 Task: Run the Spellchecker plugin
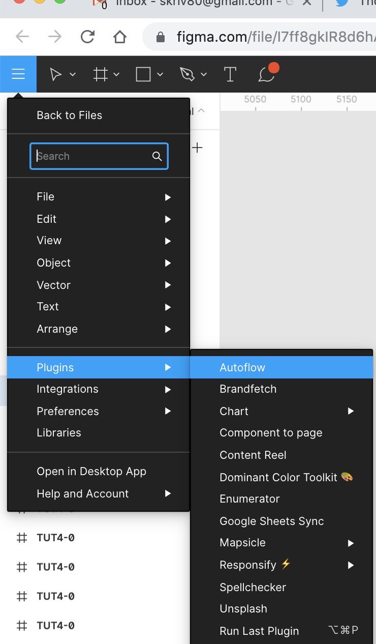tap(281, 588)
